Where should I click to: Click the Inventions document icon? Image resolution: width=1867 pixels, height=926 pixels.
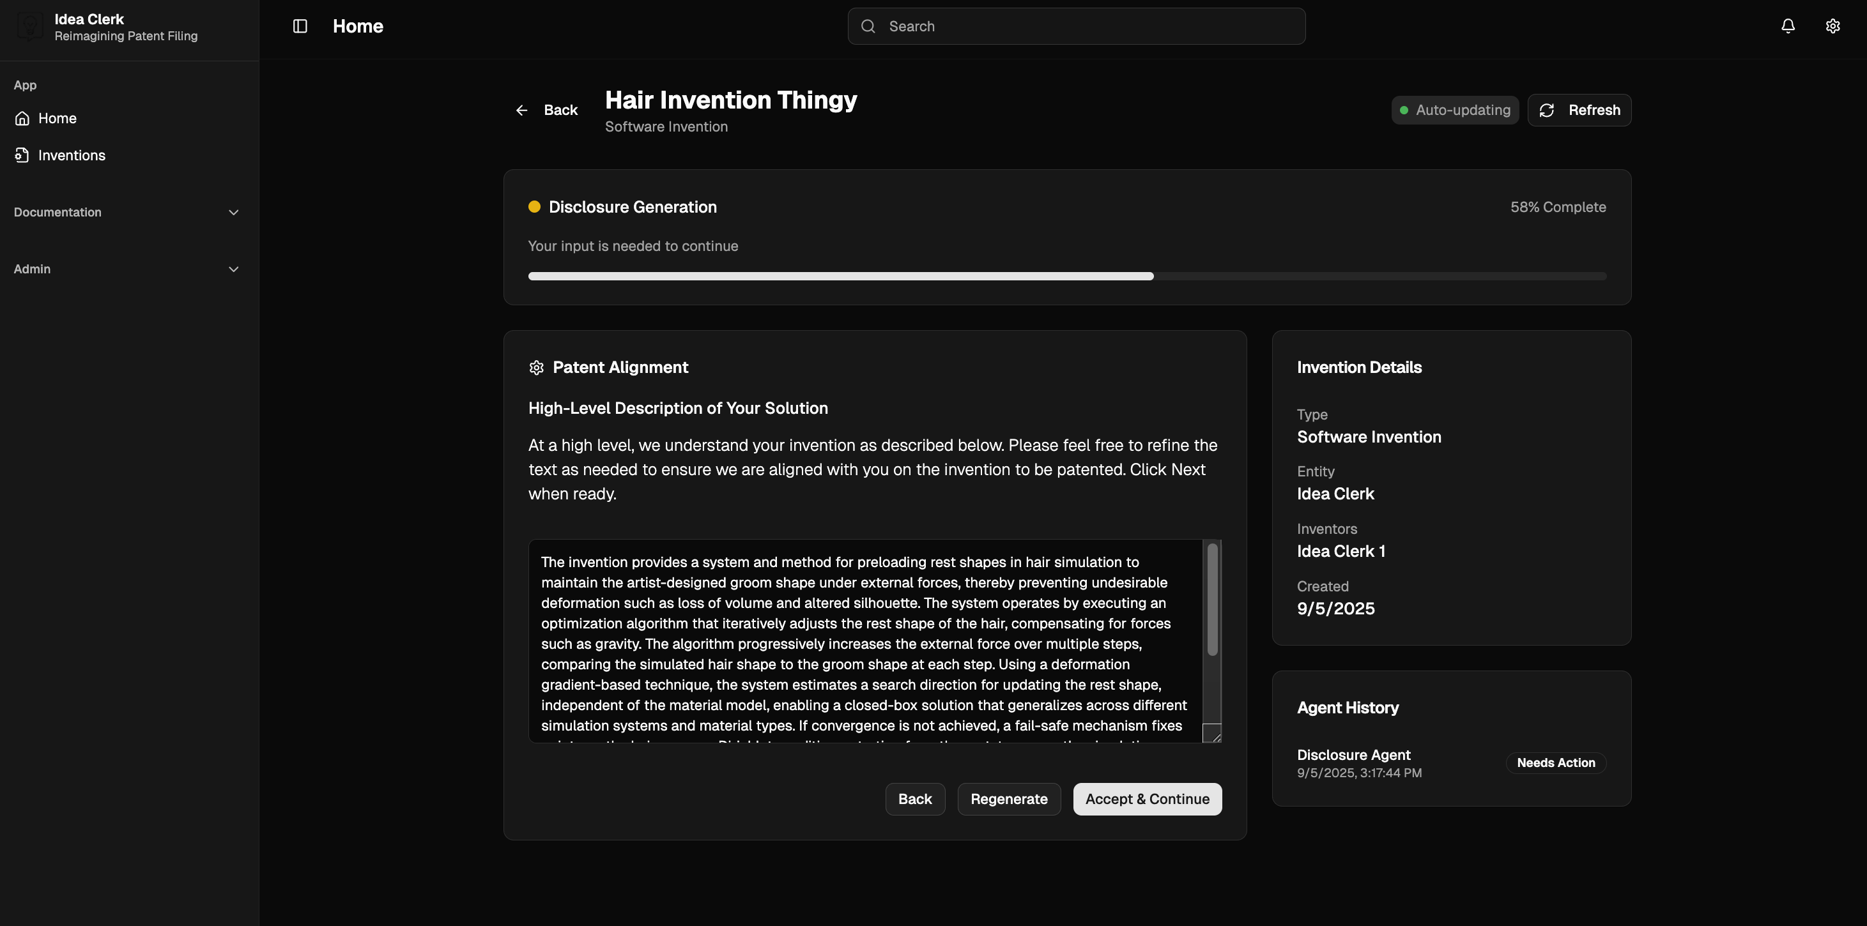point(22,155)
